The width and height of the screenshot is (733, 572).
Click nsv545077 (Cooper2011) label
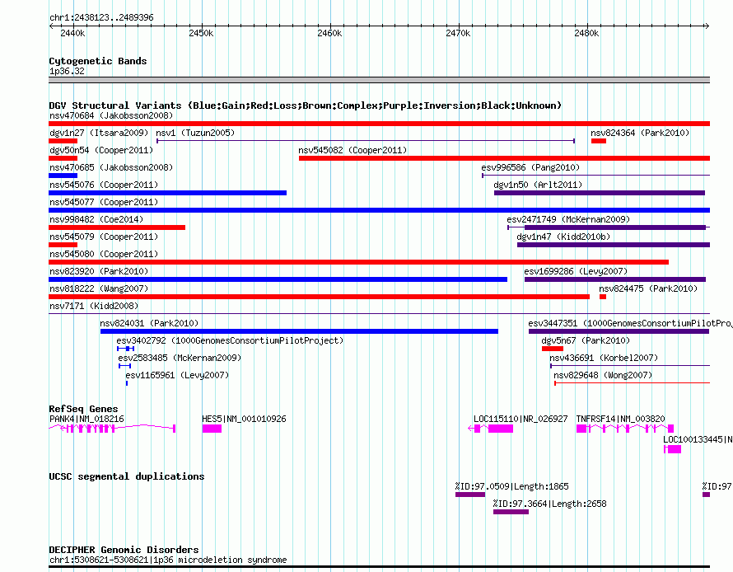click(103, 202)
